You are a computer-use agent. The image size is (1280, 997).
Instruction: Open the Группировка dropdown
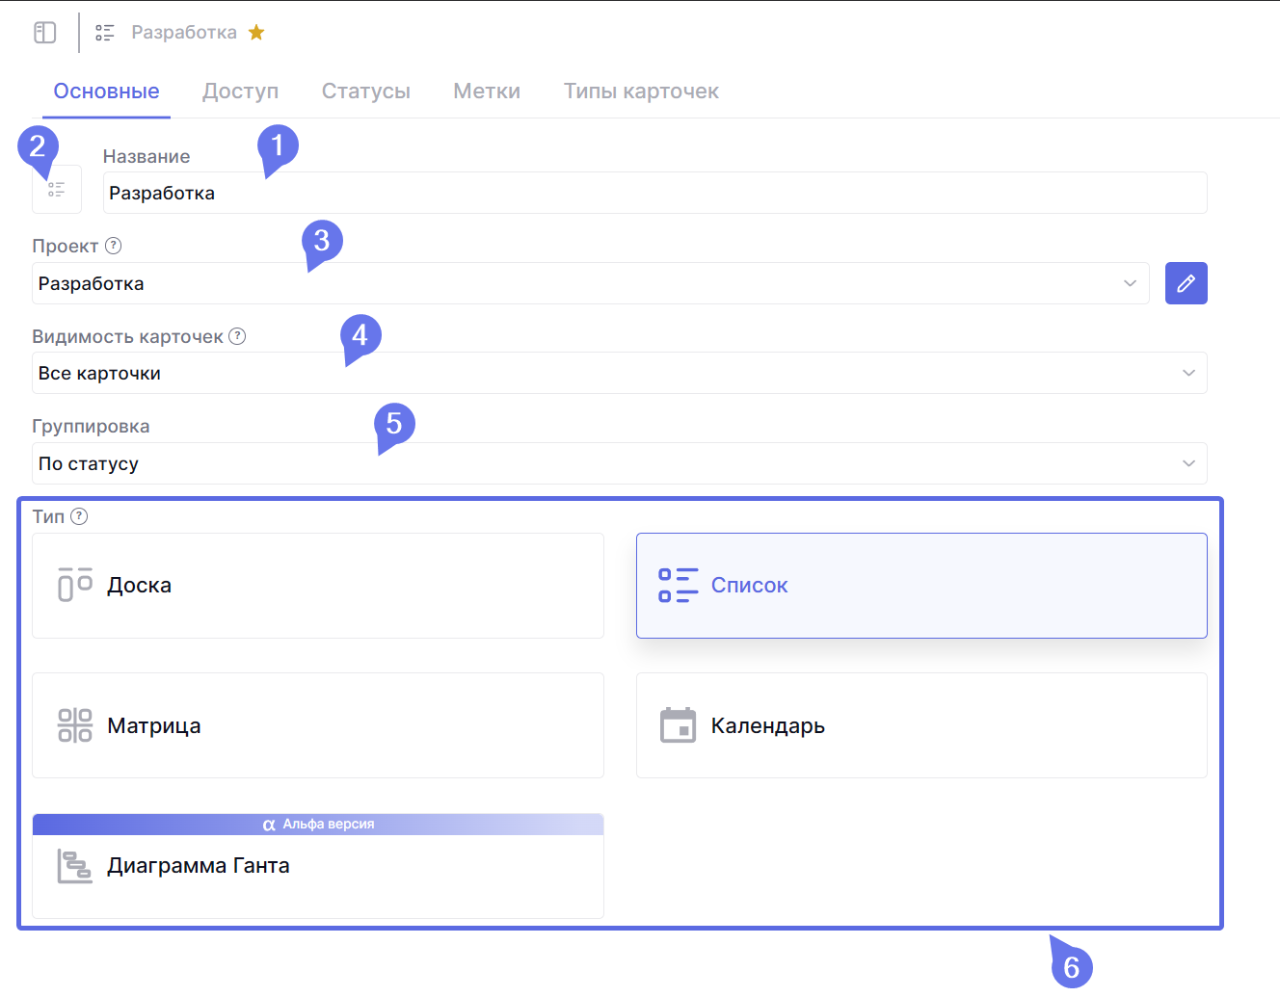click(619, 463)
